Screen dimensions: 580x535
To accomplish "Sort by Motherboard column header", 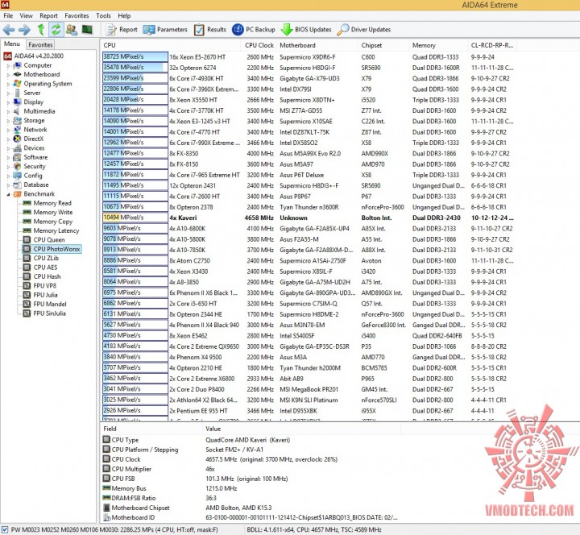I will [x=317, y=45].
